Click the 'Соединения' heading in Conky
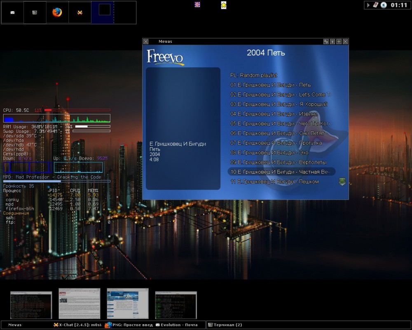Screen dimensions: 412x330 coord(16,213)
